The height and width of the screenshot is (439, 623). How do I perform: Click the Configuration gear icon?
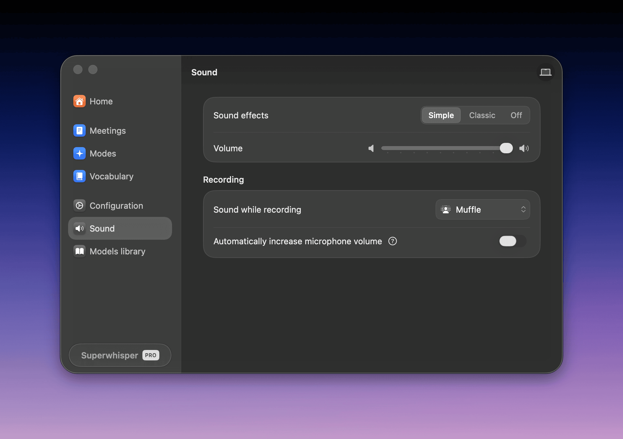(80, 206)
